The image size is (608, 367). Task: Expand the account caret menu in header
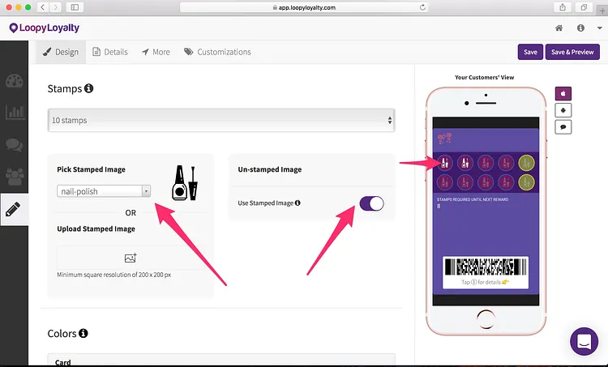pyautogui.click(x=599, y=28)
